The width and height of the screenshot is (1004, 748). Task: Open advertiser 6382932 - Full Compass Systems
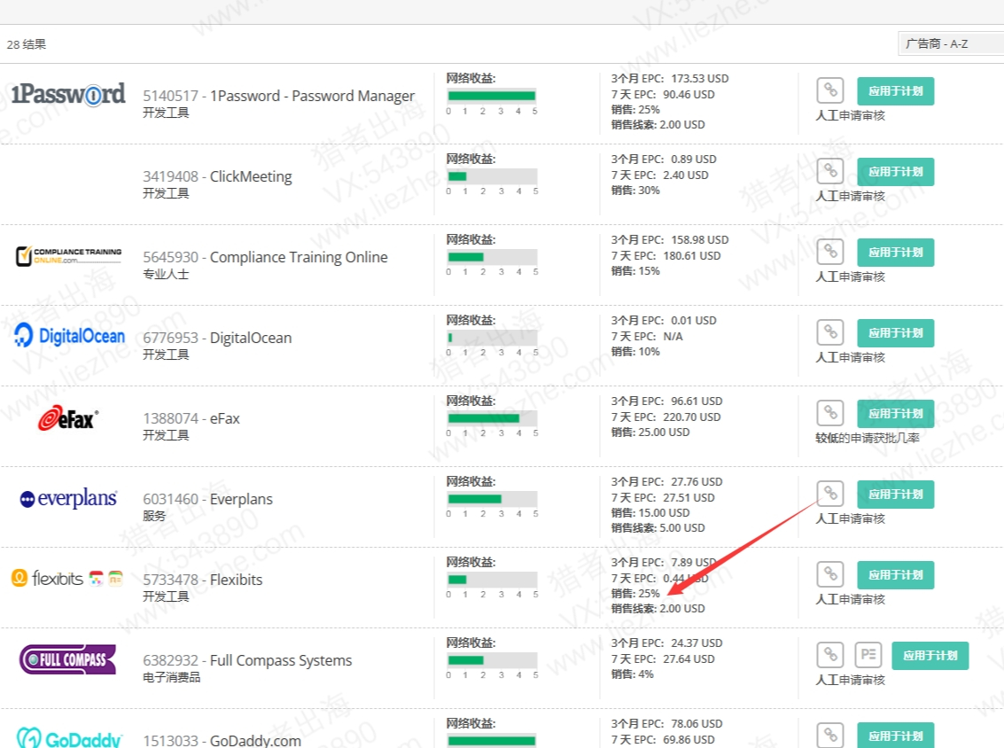pyautogui.click(x=247, y=661)
